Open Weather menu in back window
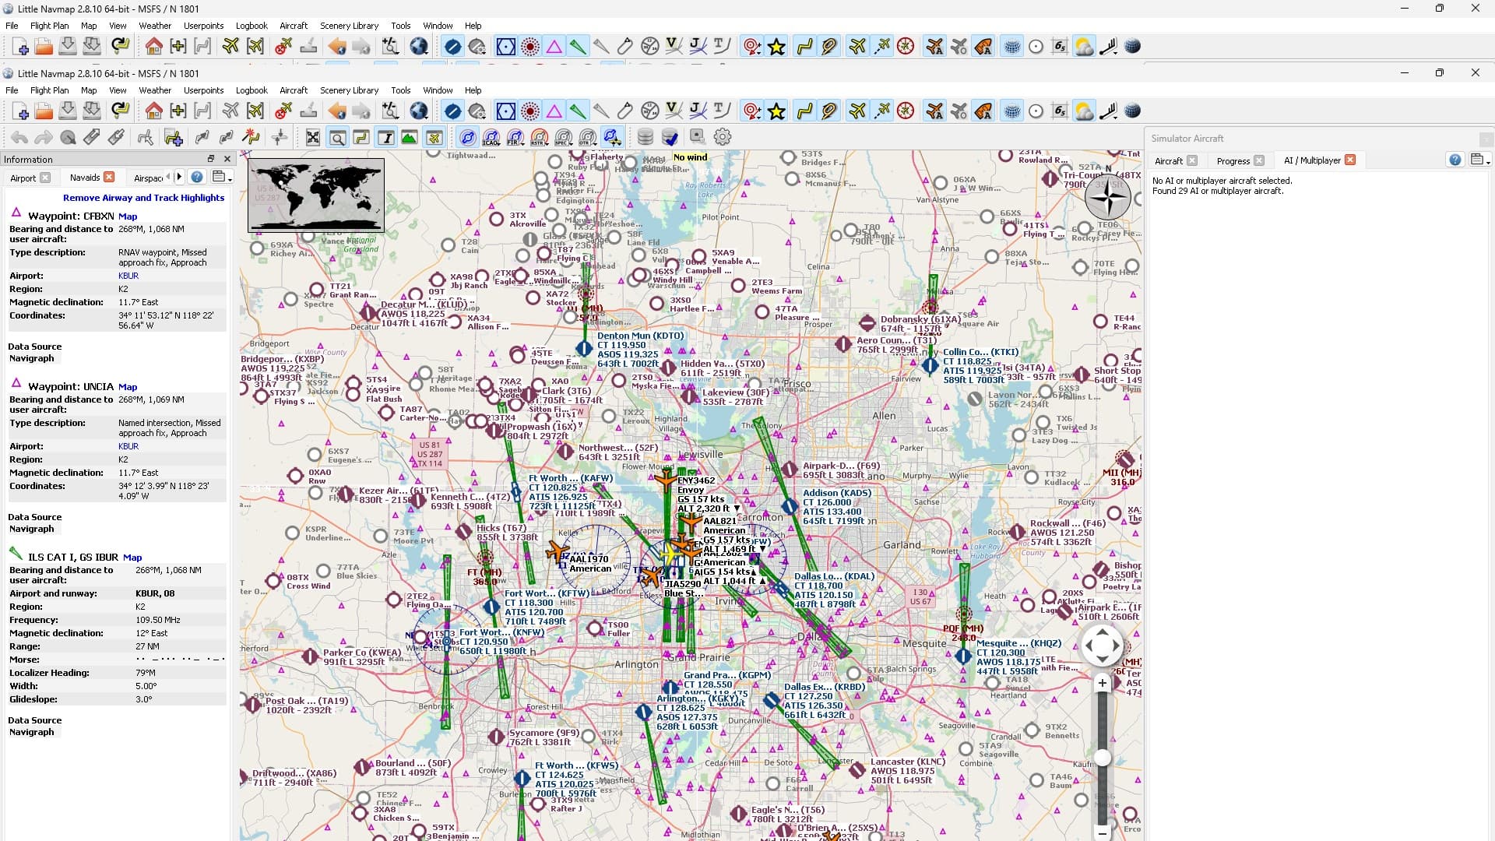Image resolution: width=1495 pixels, height=841 pixels. 155,26
